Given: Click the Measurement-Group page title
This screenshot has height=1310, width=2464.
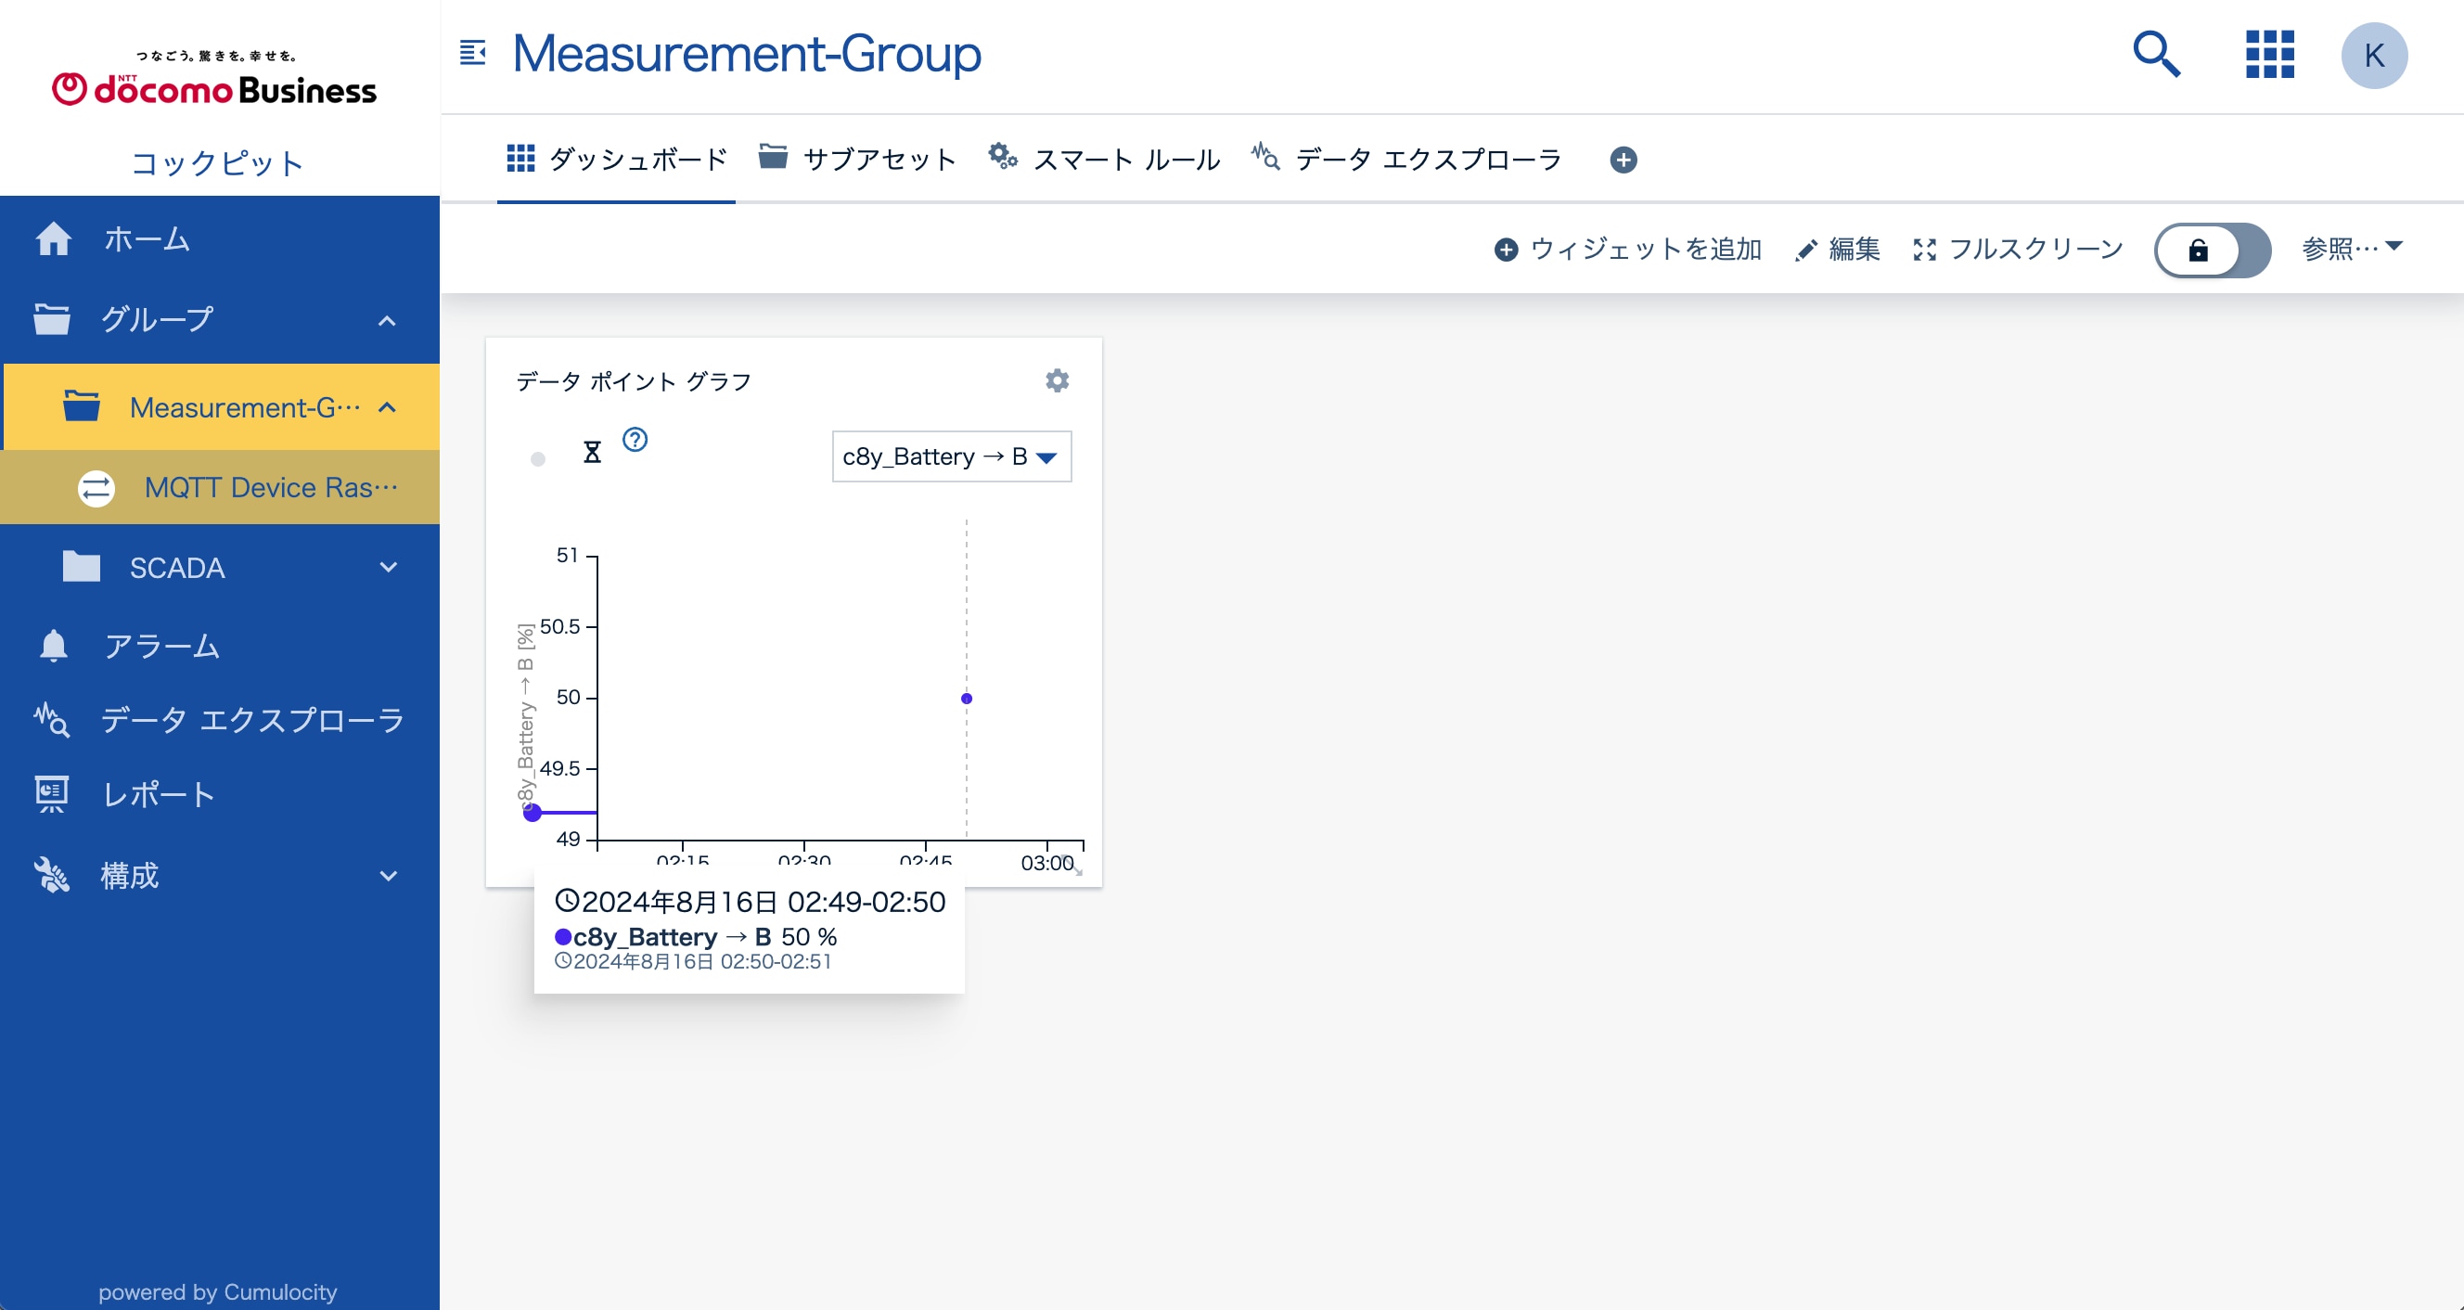Looking at the screenshot, I should 747,54.
